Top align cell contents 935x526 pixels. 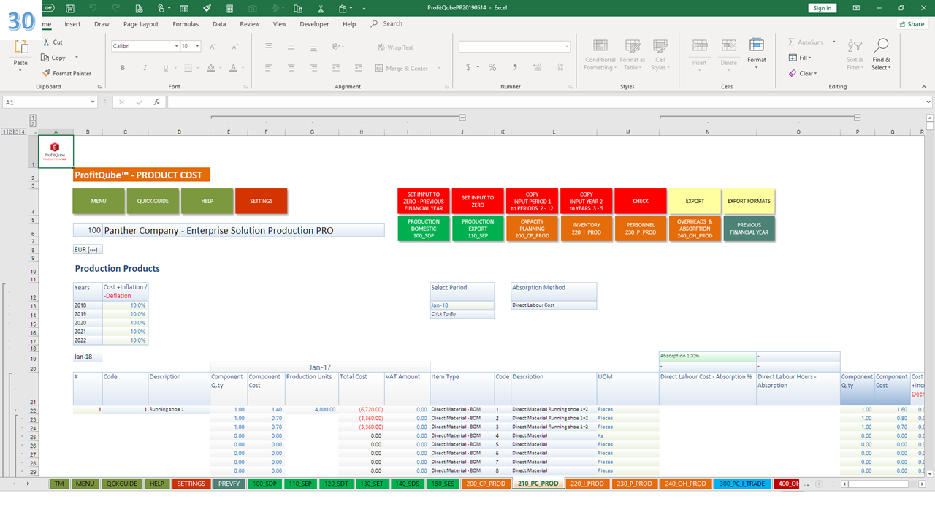tap(270, 46)
